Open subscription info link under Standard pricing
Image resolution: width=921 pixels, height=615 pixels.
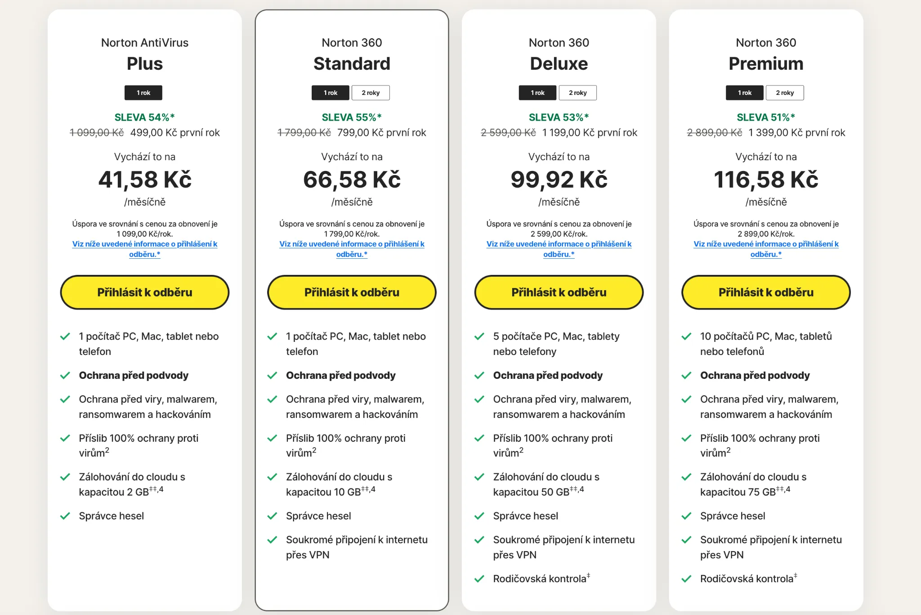352,249
